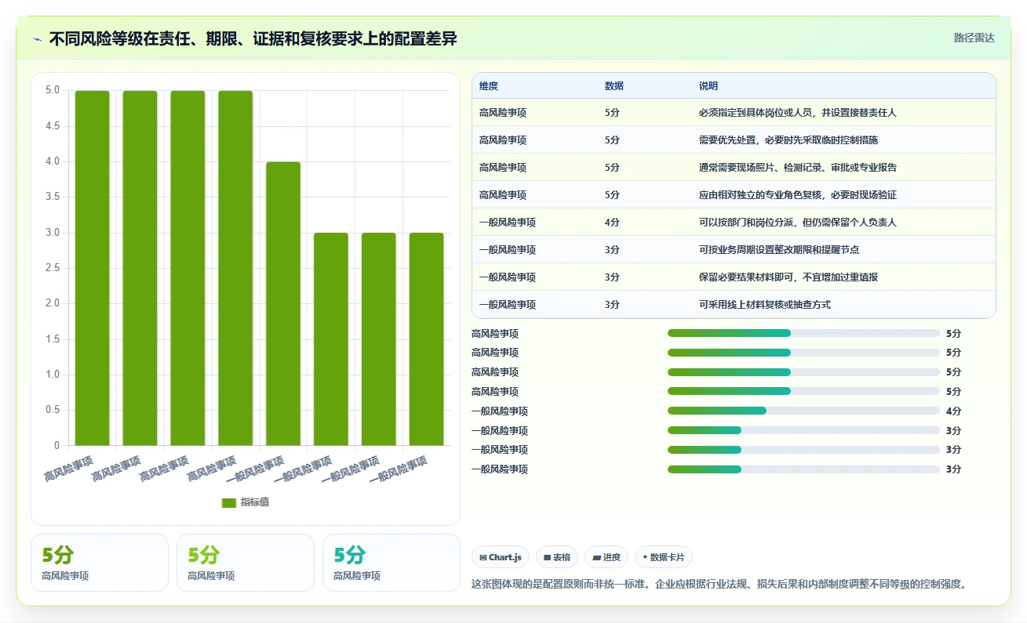Viewport: 1027px width, 623px height.
Task: Click the teal 5分 card
Action: point(391,563)
